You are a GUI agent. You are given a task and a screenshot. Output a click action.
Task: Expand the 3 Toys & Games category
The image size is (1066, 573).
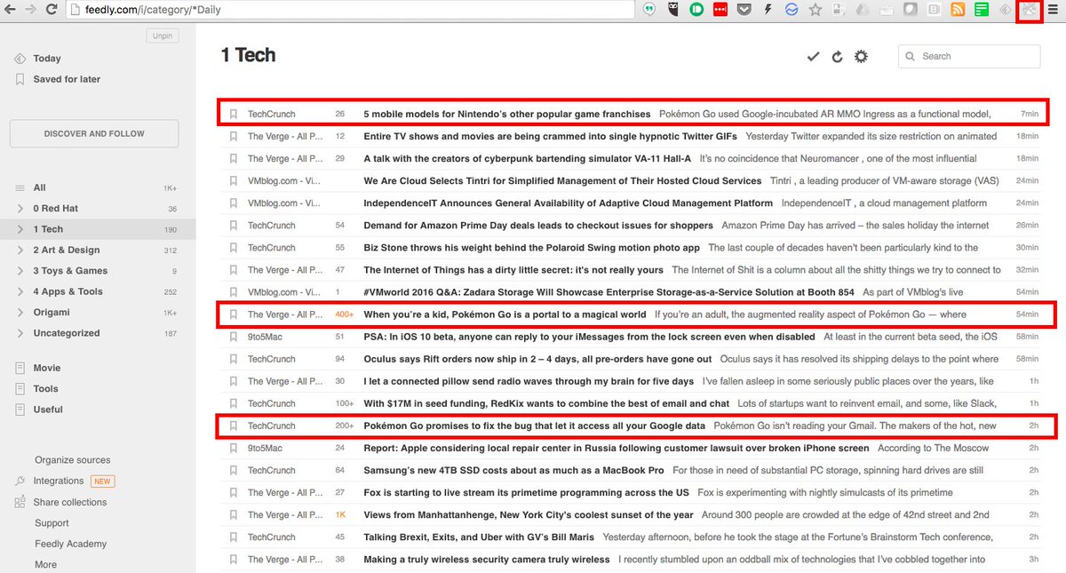coord(20,271)
